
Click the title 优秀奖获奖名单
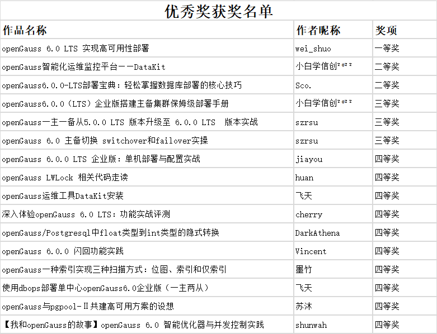pos(218,12)
